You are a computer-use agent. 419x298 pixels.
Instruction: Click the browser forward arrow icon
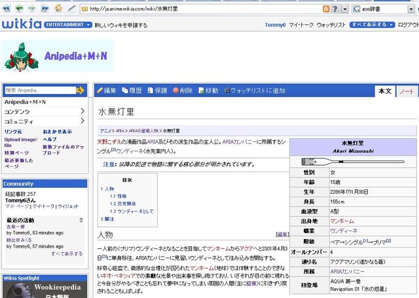coord(32,9)
